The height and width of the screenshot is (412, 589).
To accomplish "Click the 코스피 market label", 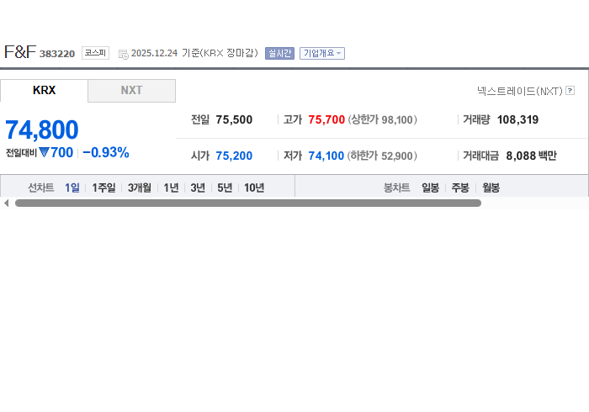I will point(95,53).
